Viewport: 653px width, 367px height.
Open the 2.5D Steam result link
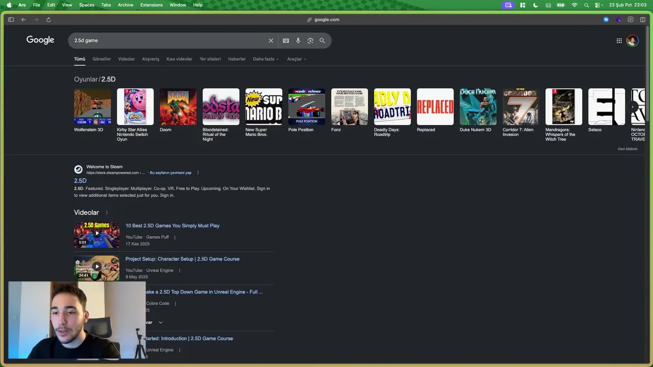[x=80, y=181]
